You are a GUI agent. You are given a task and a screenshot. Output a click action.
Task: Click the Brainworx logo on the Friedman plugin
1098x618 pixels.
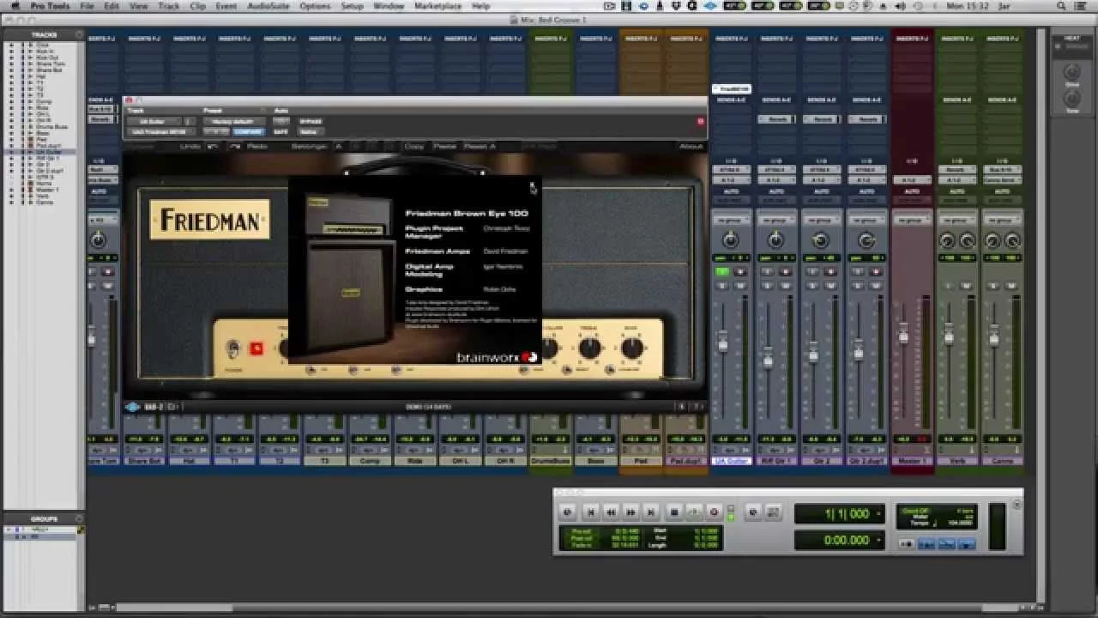[495, 354]
